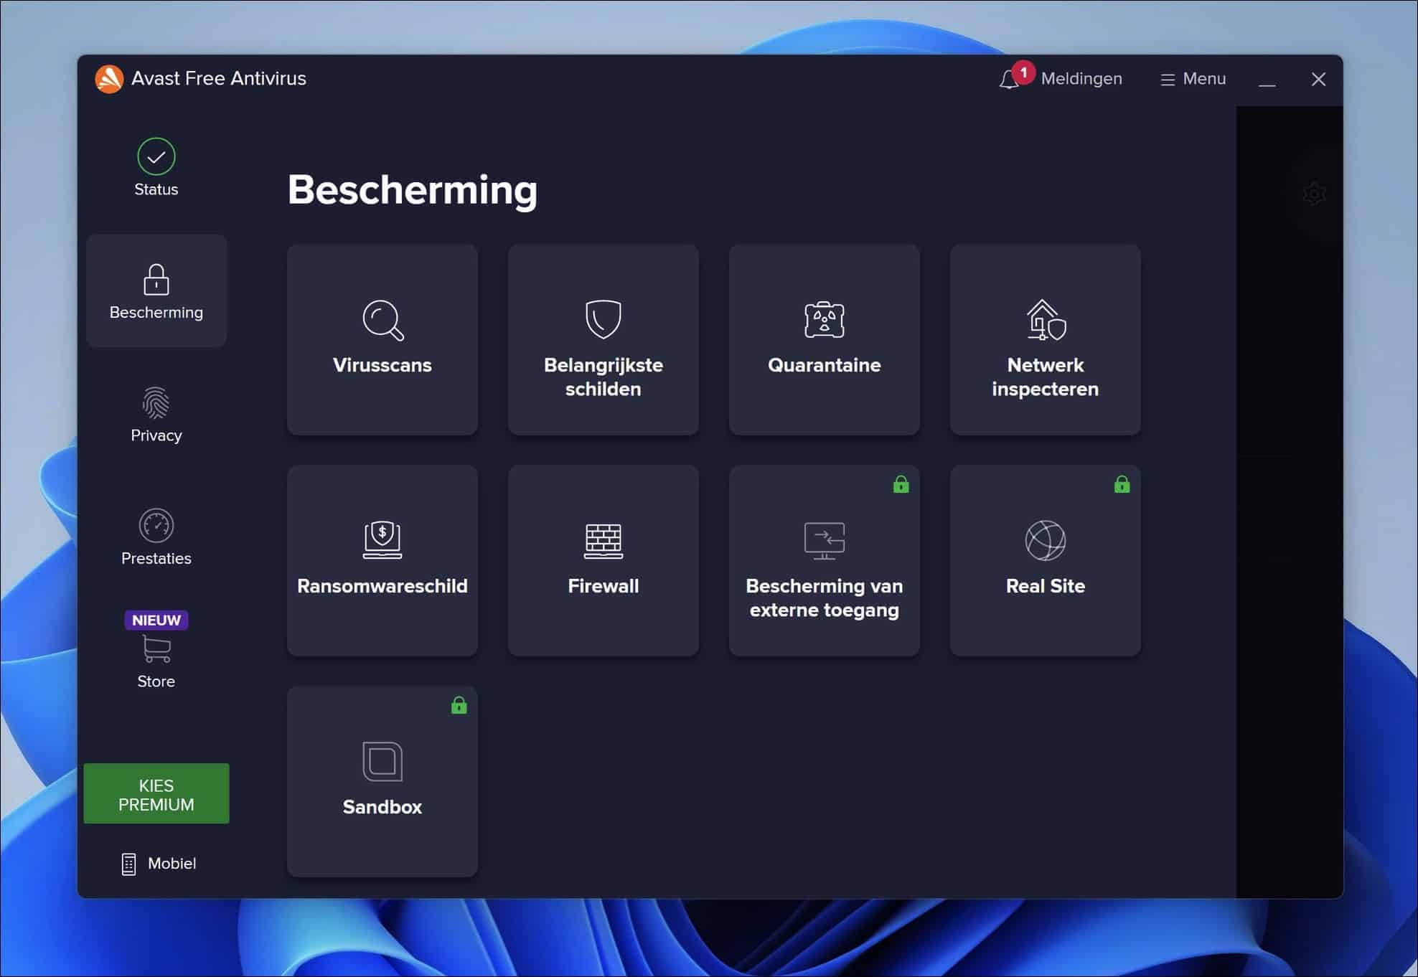The height and width of the screenshot is (977, 1418).
Task: Open Bescherming van externe toegang tile
Action: [825, 561]
